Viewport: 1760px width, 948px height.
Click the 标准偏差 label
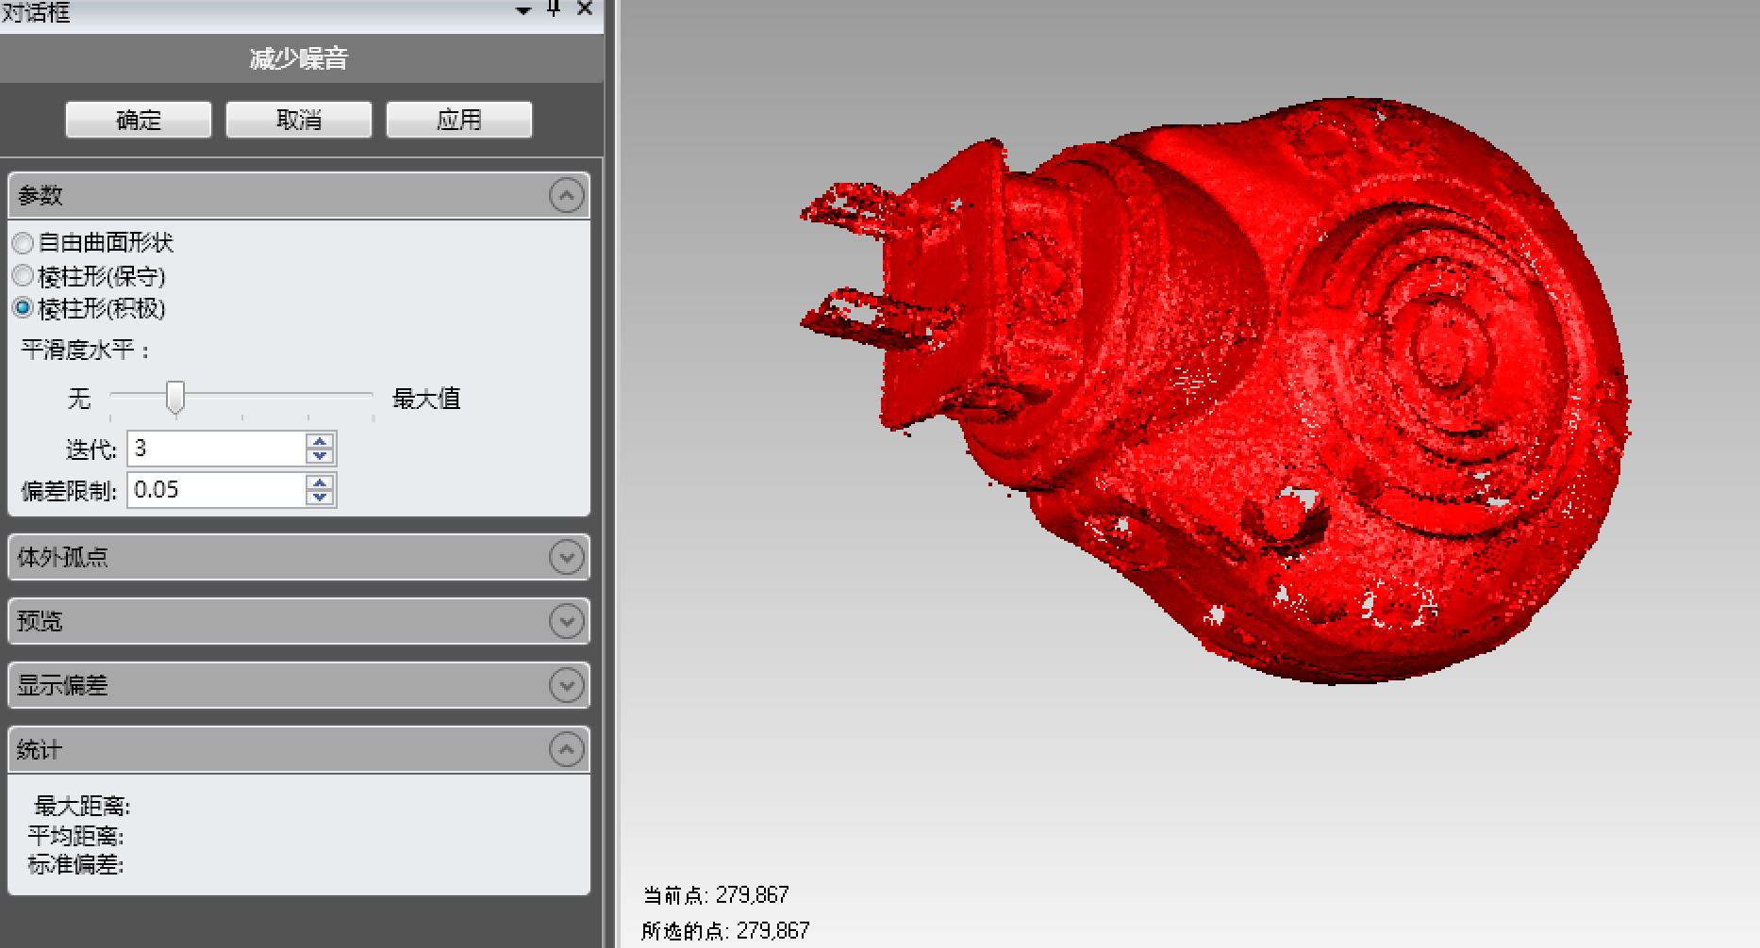75,864
